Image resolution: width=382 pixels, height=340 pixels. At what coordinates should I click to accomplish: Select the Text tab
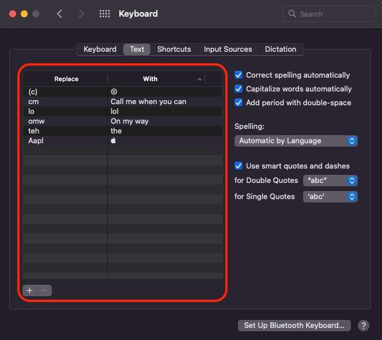coord(137,49)
